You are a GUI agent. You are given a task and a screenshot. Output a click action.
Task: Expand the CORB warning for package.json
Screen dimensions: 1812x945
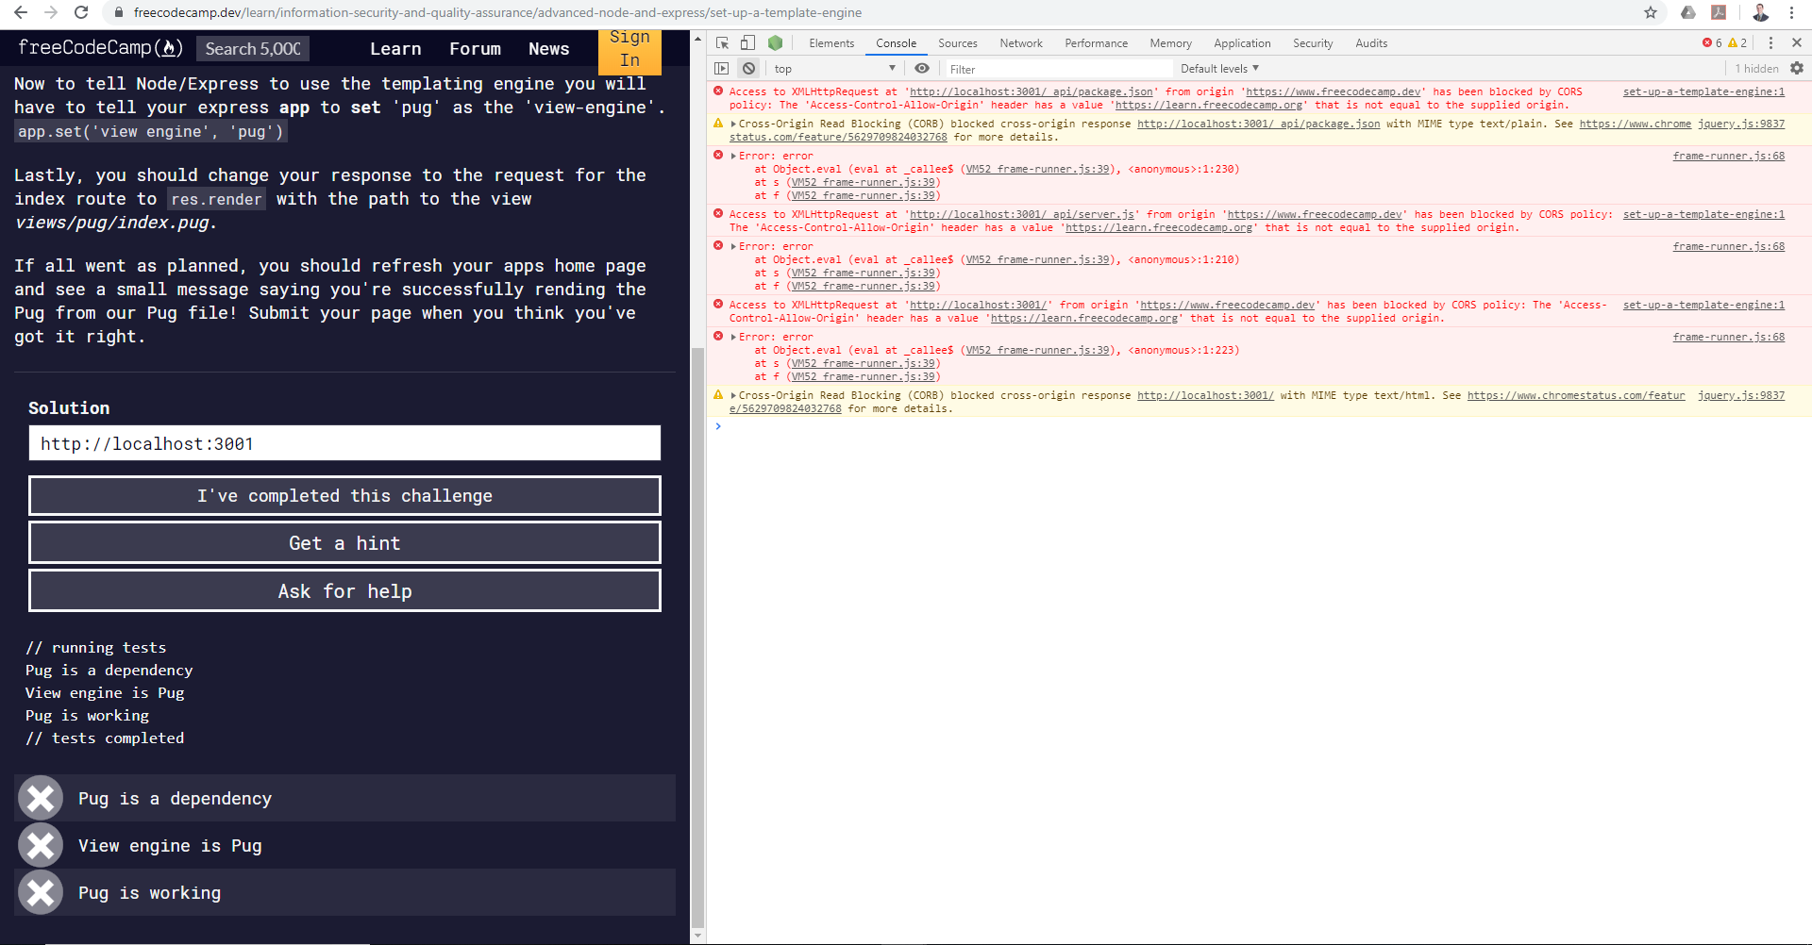tap(733, 124)
